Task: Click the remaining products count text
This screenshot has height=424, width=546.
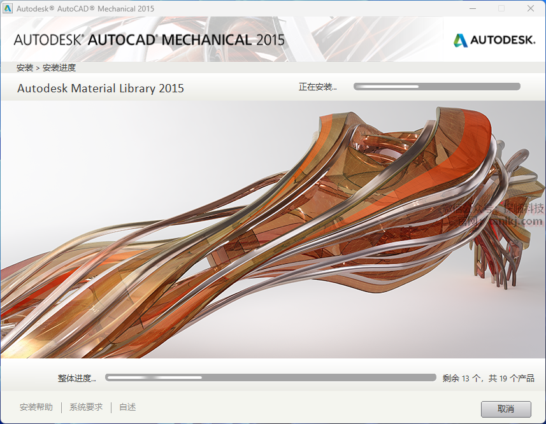Action: click(488, 378)
